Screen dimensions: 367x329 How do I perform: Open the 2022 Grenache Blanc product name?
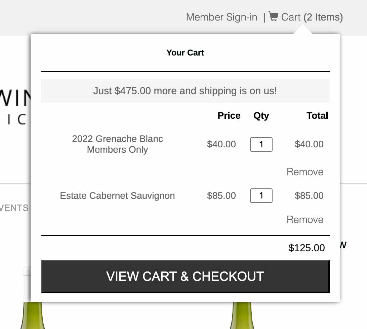pos(117,144)
